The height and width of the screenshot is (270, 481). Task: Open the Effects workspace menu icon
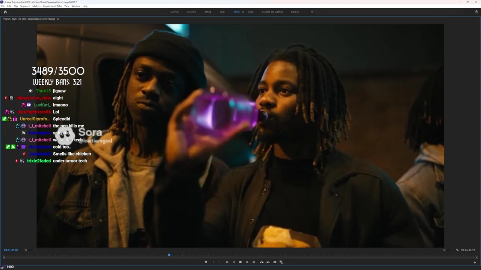click(x=243, y=12)
